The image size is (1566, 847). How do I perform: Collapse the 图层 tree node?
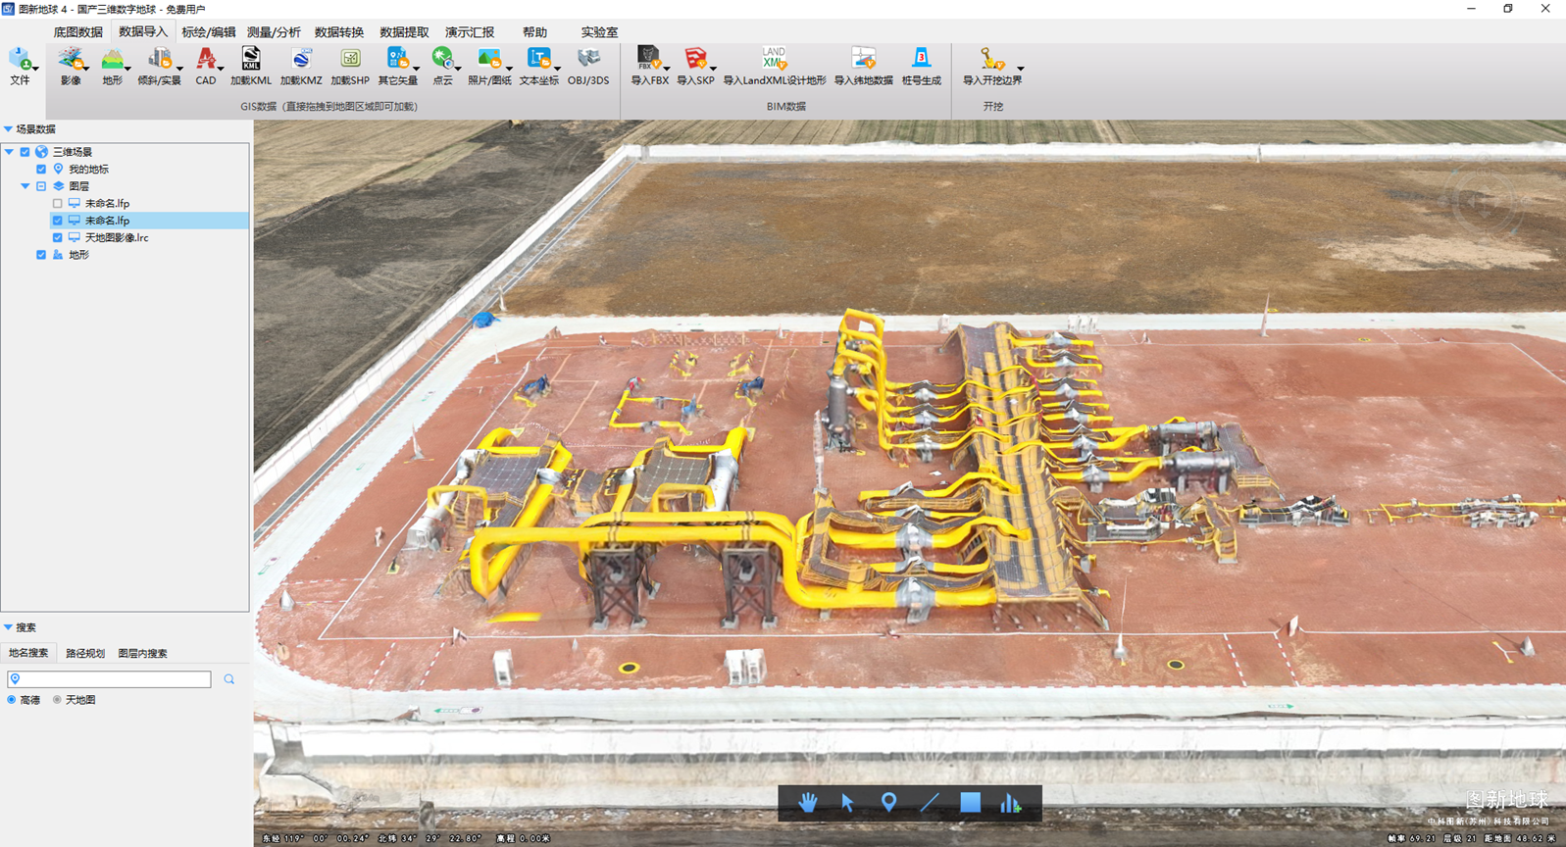[x=25, y=186]
